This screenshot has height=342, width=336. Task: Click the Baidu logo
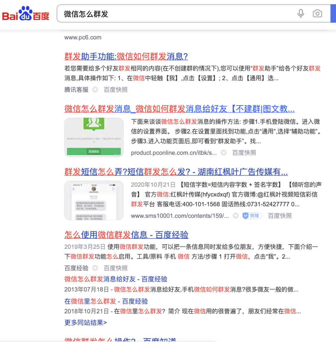tap(26, 13)
